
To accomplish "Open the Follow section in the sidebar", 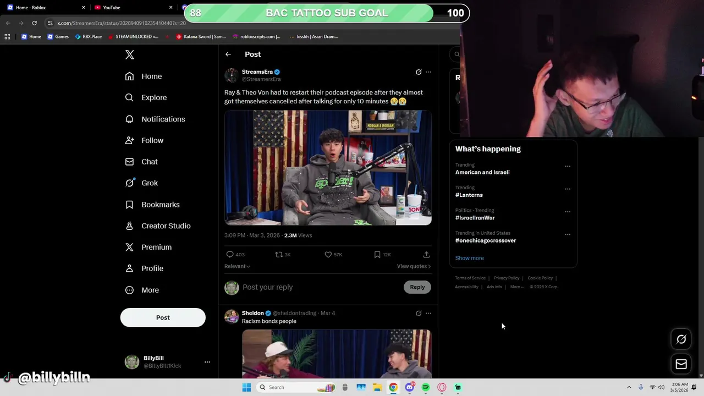I will [144, 140].
